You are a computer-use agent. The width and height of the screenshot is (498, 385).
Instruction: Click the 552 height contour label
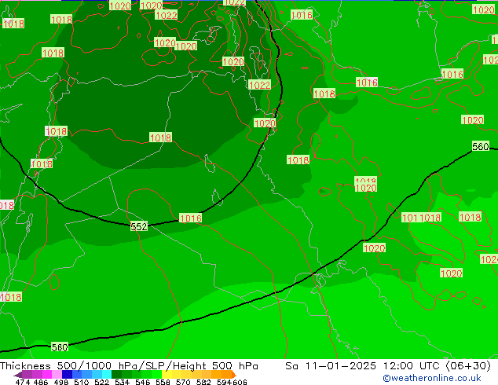139,226
